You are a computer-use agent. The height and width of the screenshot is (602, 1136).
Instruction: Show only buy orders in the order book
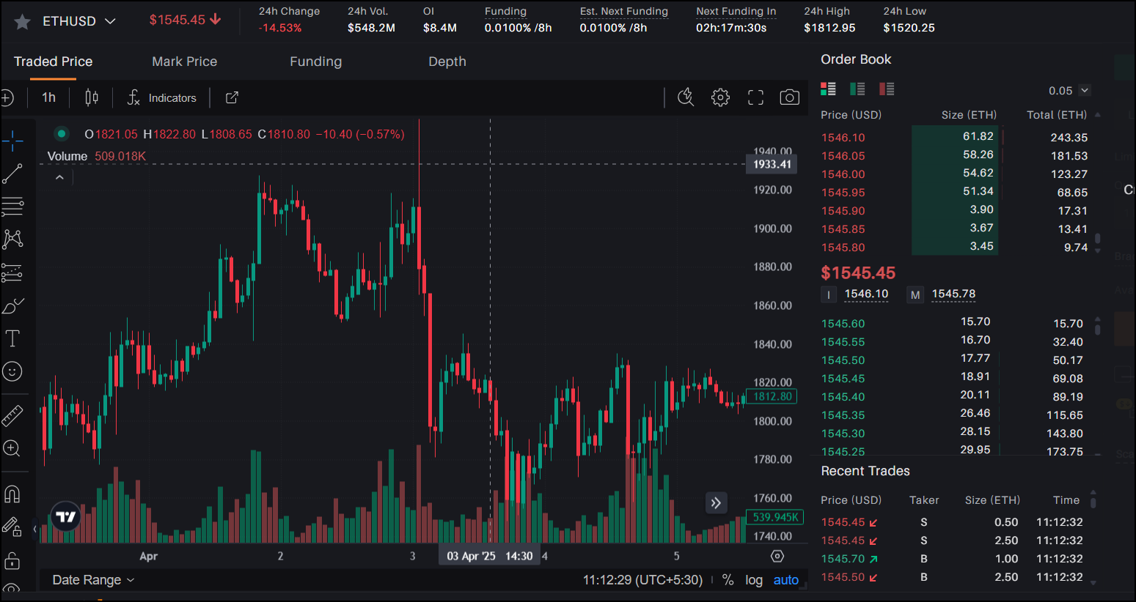click(x=857, y=89)
